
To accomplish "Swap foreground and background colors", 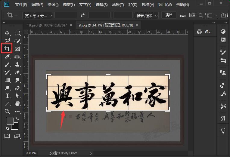I will click(17, 119).
